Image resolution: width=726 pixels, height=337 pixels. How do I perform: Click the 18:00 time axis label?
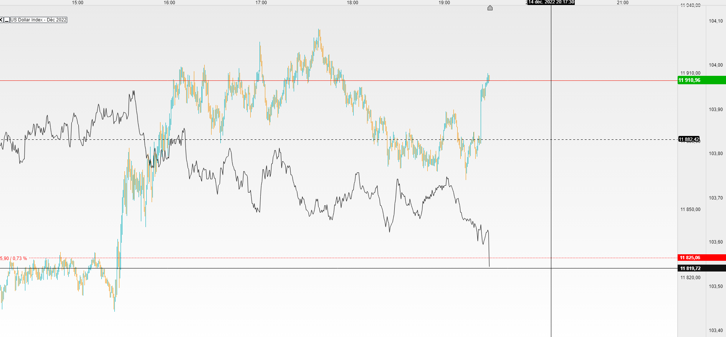coord(352,3)
